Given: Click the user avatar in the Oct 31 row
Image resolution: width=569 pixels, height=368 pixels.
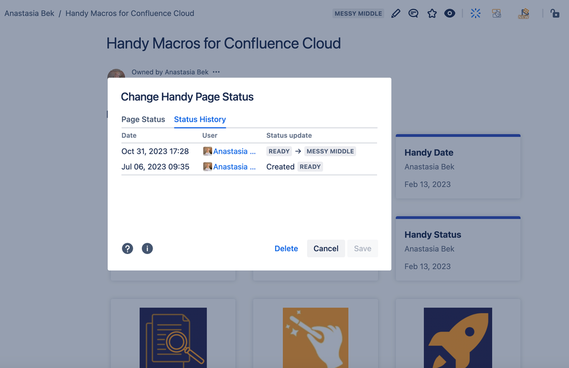Looking at the screenshot, I should click(x=207, y=152).
